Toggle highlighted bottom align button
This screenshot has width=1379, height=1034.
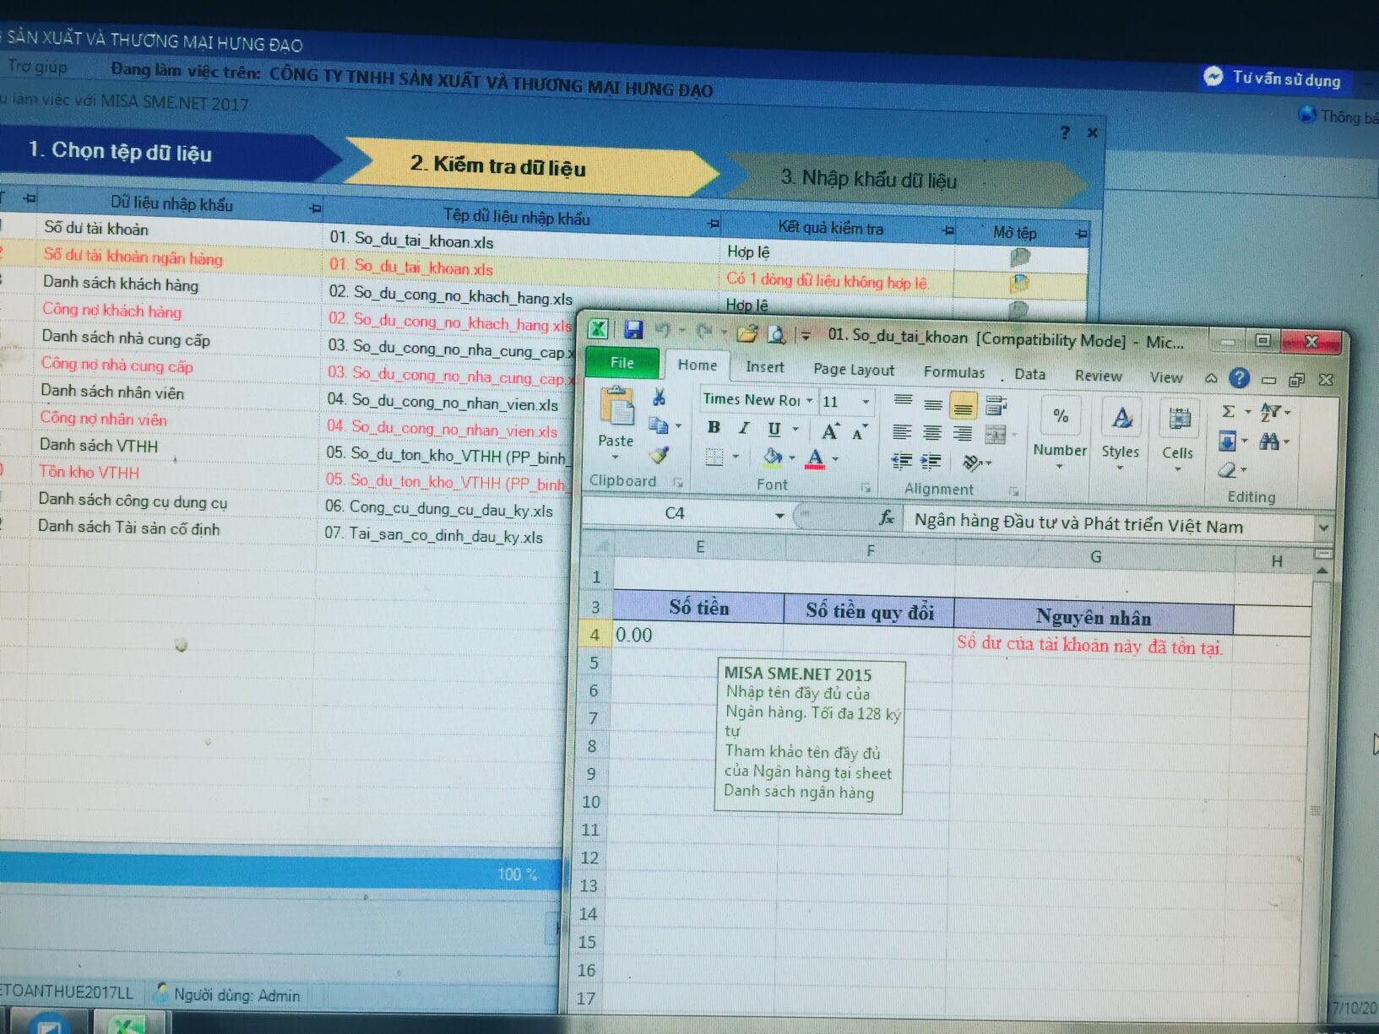[x=963, y=406]
